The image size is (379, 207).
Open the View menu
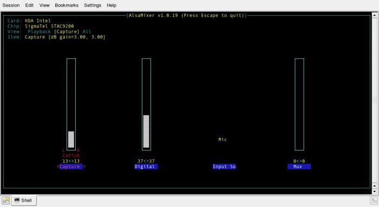pos(44,5)
